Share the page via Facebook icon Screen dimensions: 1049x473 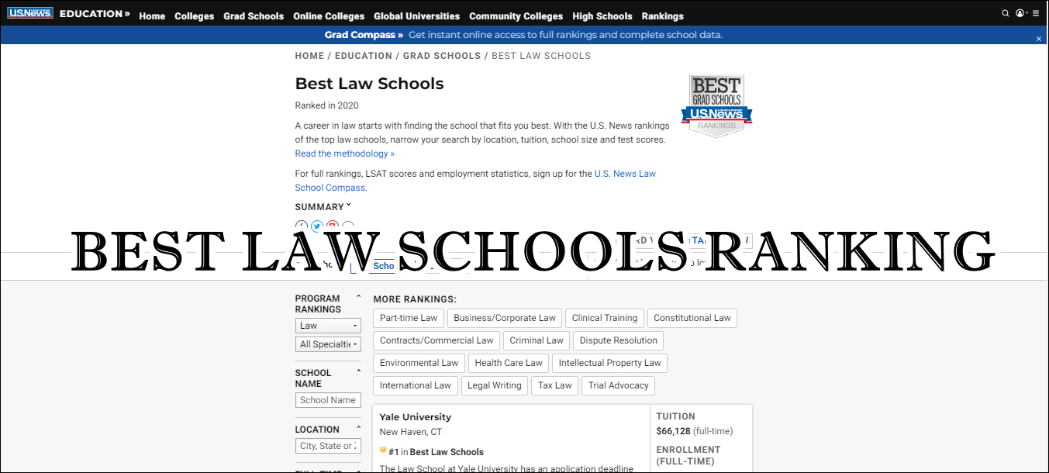pyautogui.click(x=301, y=226)
